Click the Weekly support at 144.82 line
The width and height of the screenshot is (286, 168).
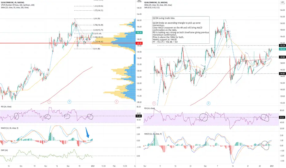[165, 39]
